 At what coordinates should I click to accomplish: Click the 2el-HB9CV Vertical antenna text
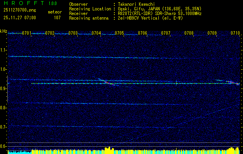click(x=151, y=18)
